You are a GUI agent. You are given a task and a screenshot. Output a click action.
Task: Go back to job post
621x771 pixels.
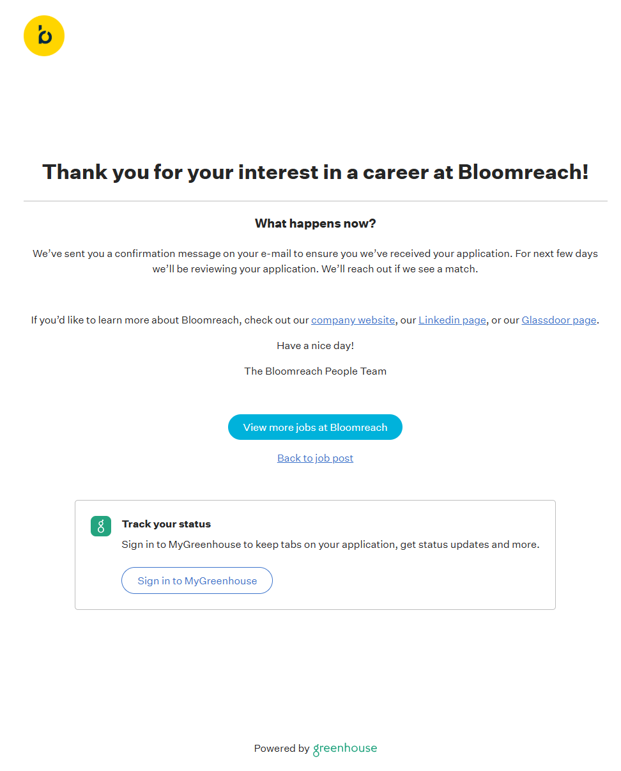coord(315,458)
